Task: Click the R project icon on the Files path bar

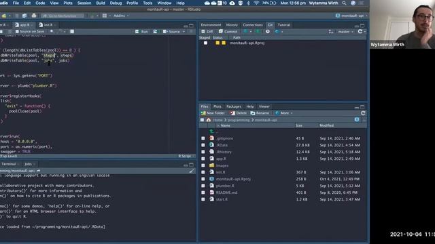Action: coord(357,119)
